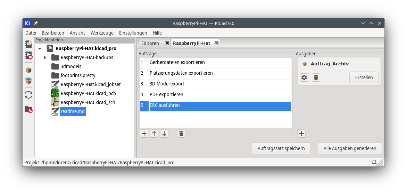Click row number 5 in Aufträge list
Image resolution: width=407 pixels, height=193 pixels.
coord(144,106)
